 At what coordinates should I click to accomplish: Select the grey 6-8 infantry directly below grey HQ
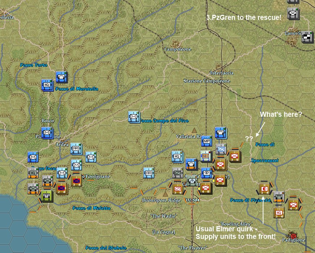[x=33, y=189]
